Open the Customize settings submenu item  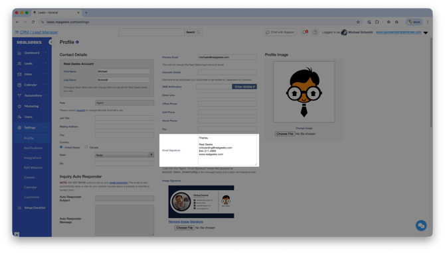click(31, 197)
